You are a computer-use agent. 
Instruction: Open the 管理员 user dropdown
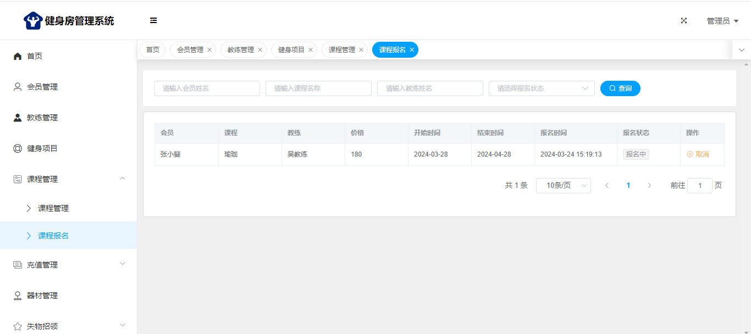[x=722, y=21]
